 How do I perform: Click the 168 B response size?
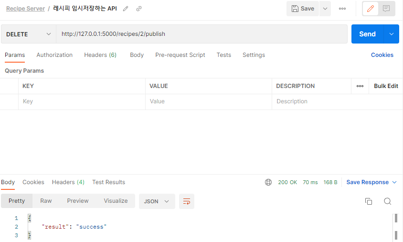[330, 182]
